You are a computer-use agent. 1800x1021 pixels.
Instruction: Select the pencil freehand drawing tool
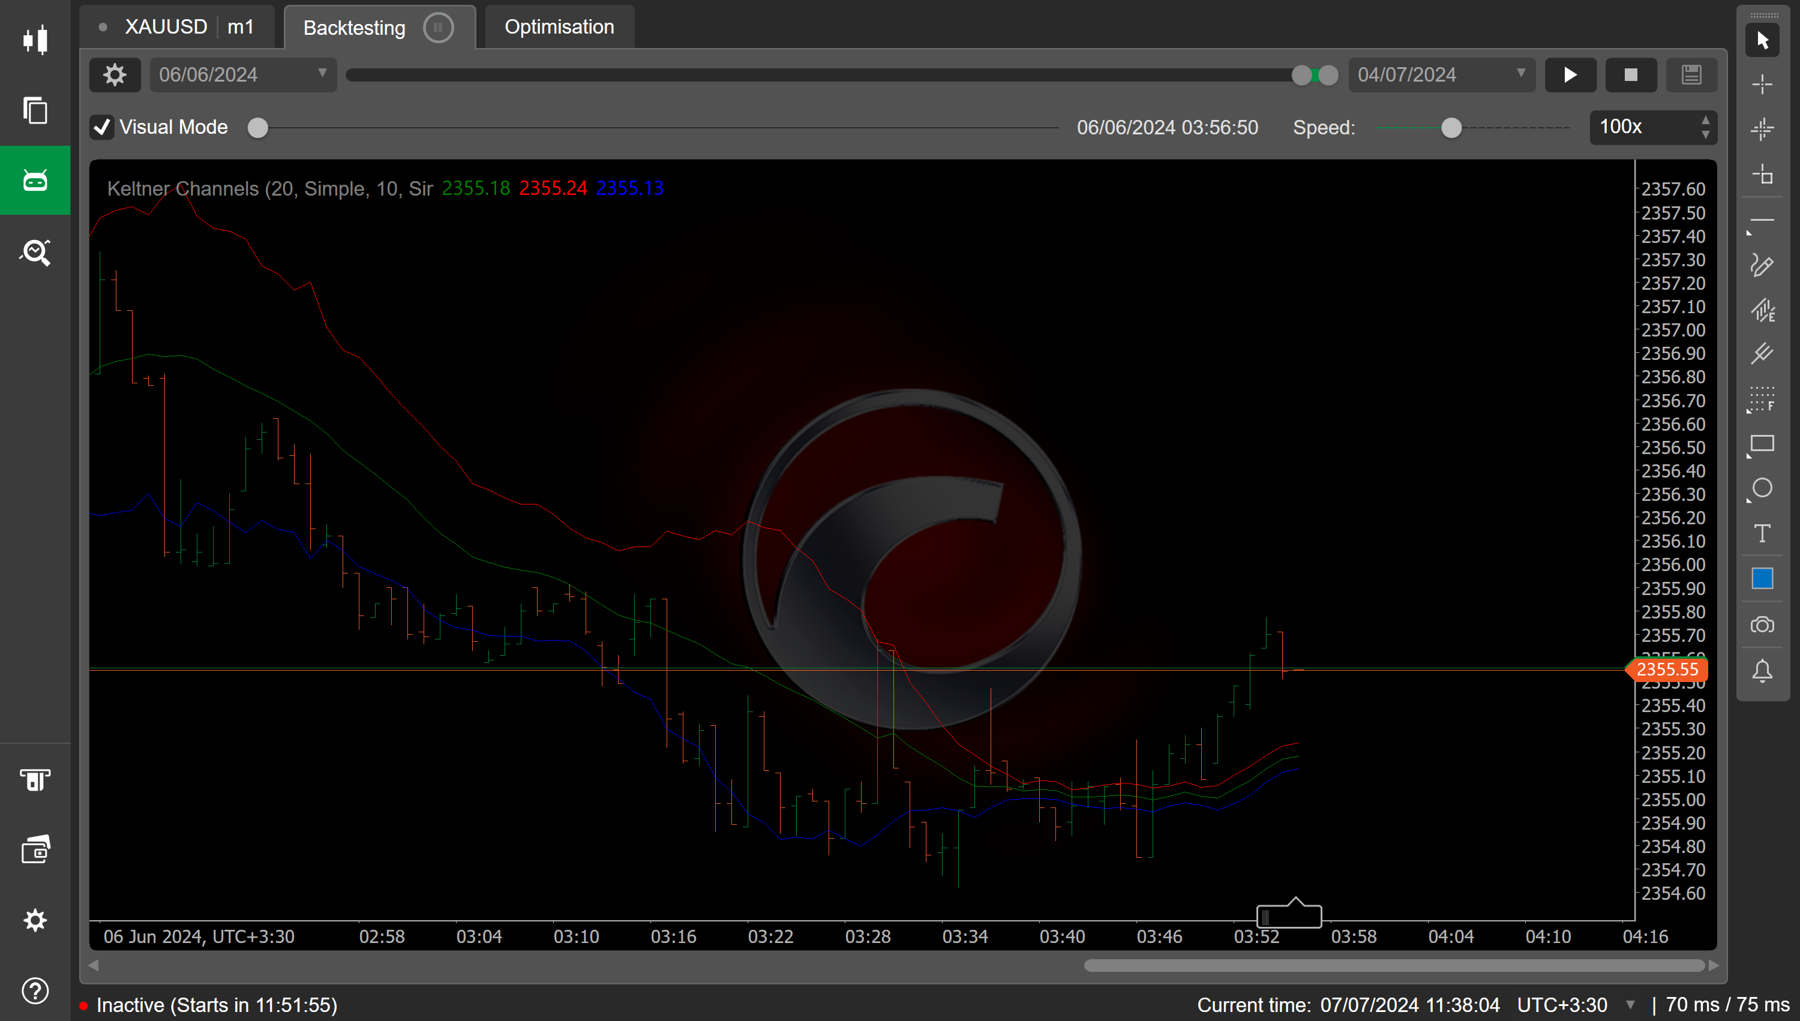pyautogui.click(x=1762, y=265)
